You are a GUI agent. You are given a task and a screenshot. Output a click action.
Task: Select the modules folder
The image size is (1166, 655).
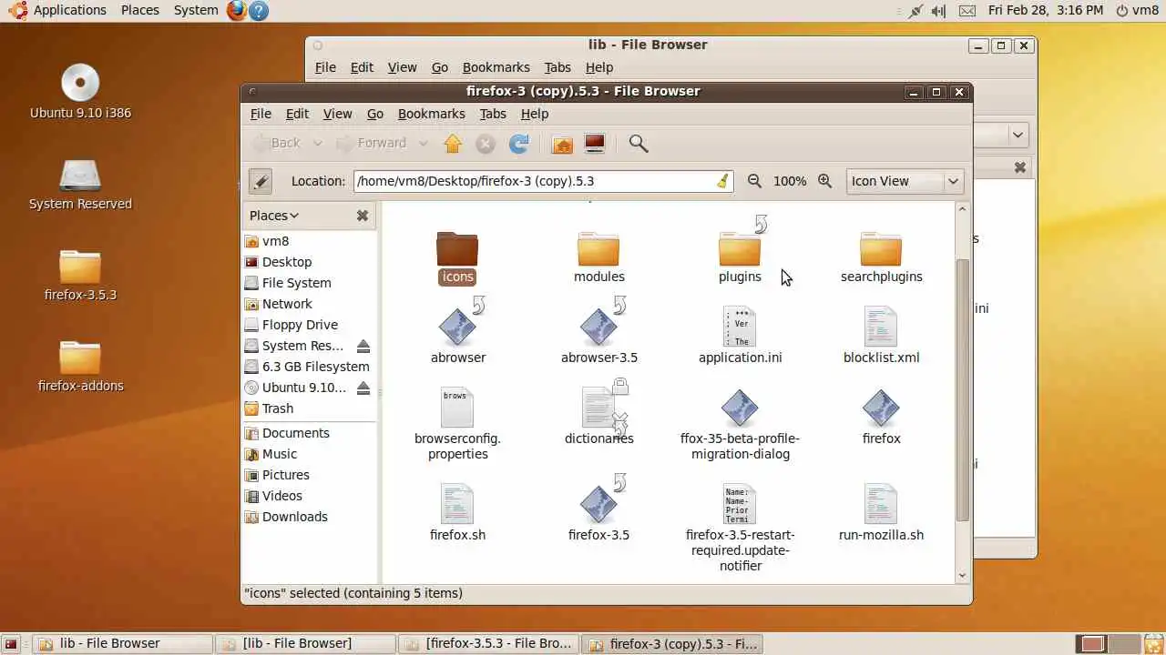(x=598, y=257)
